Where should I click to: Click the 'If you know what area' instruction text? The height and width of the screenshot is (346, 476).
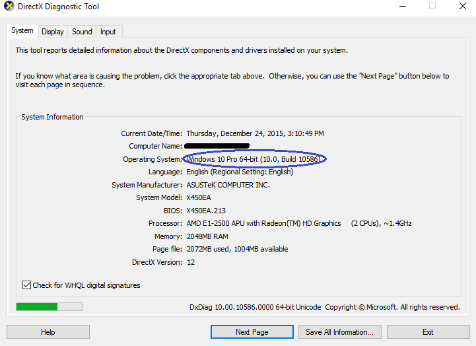[x=232, y=80]
